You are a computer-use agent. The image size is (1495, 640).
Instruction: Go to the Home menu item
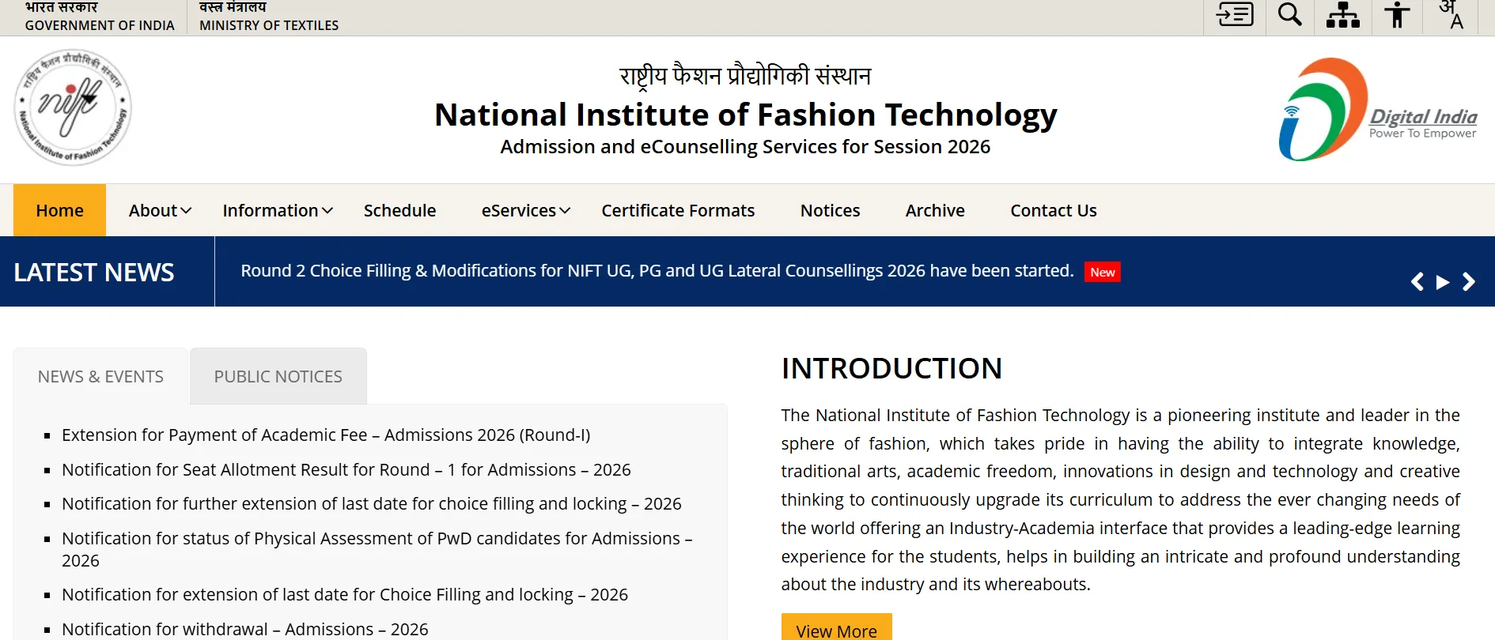coord(59,210)
